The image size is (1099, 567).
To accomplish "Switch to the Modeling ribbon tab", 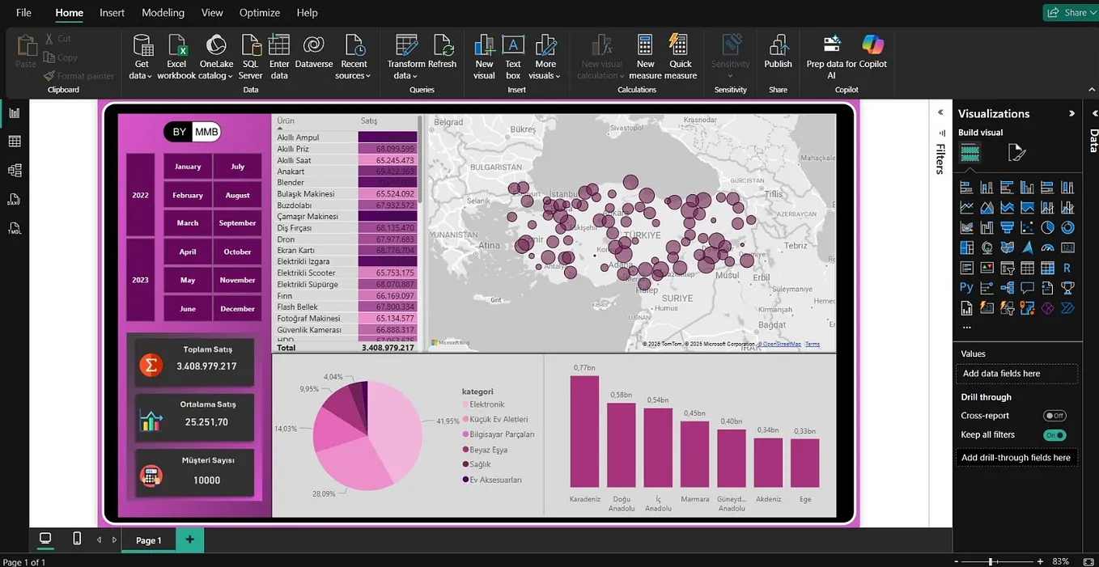I will click(x=163, y=12).
